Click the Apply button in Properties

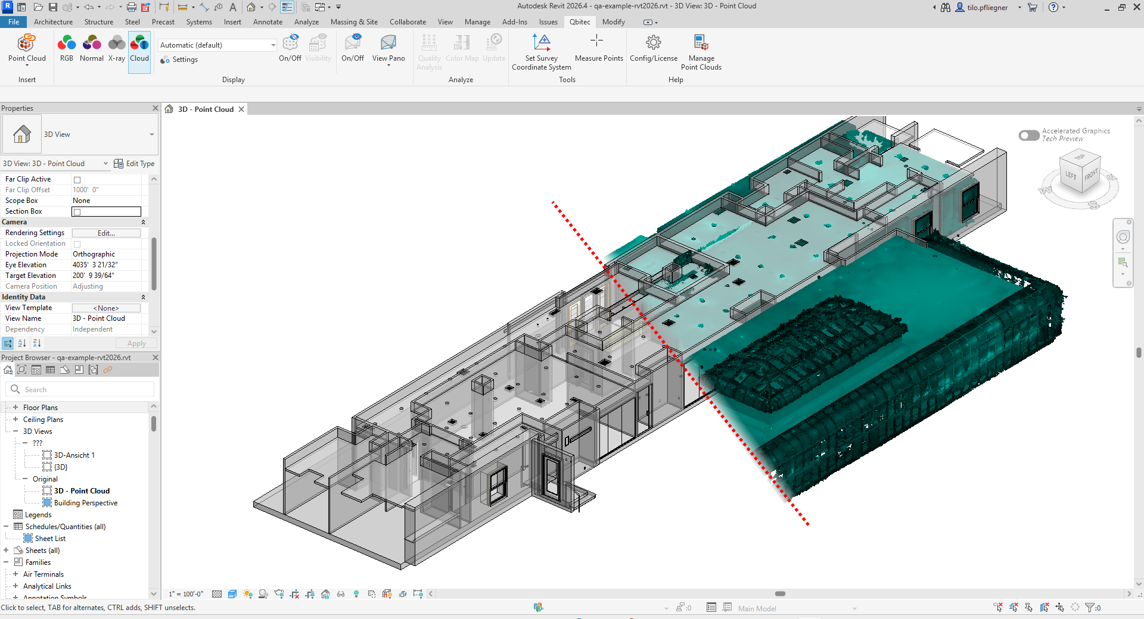tap(136, 343)
